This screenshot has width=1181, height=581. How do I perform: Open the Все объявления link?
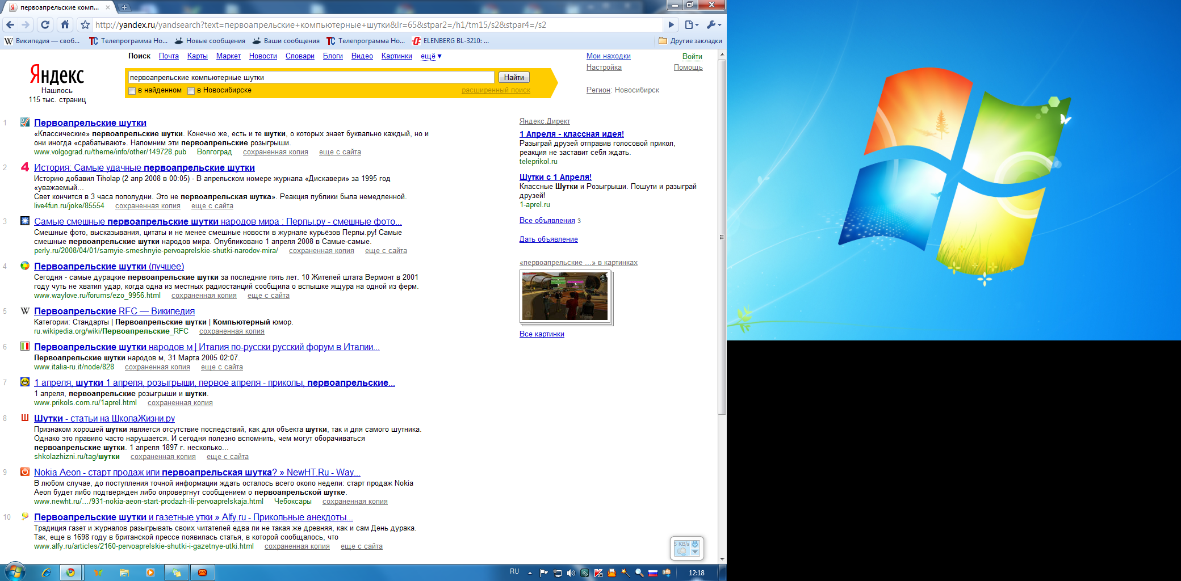547,221
